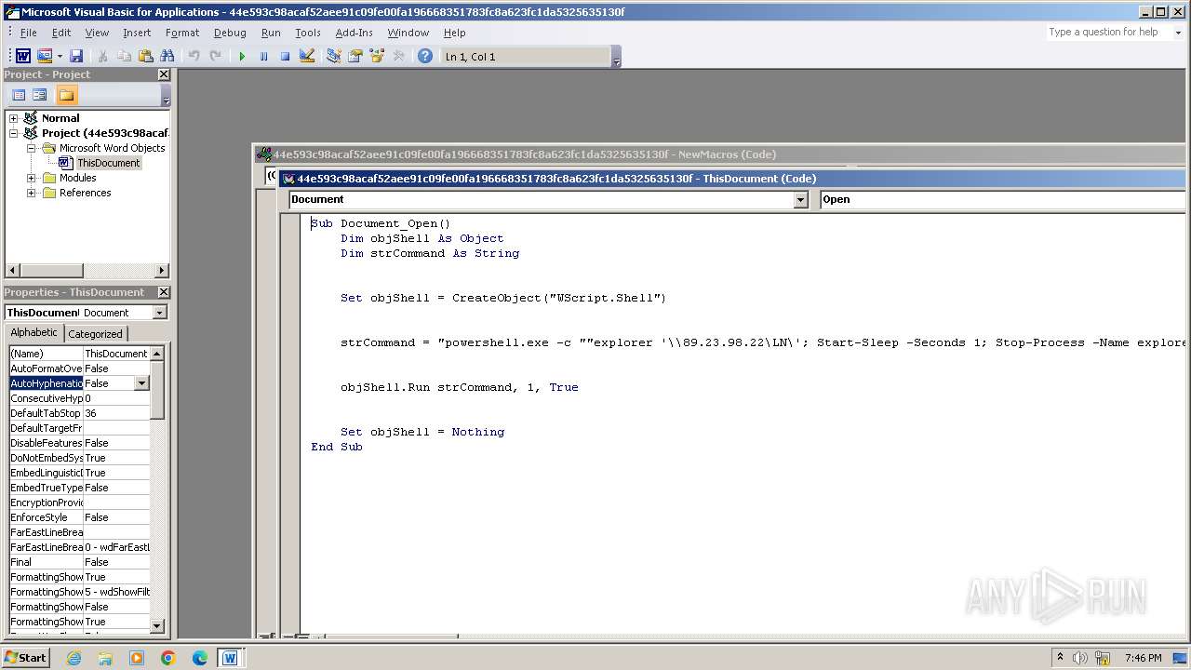Viewport: 1191px width, 670px height.
Task: Select the EnforceStyle property row
Action: click(x=79, y=517)
